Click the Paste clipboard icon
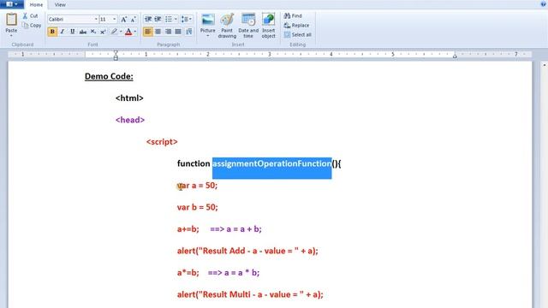Screen dimensions: 548x308 point(11,20)
